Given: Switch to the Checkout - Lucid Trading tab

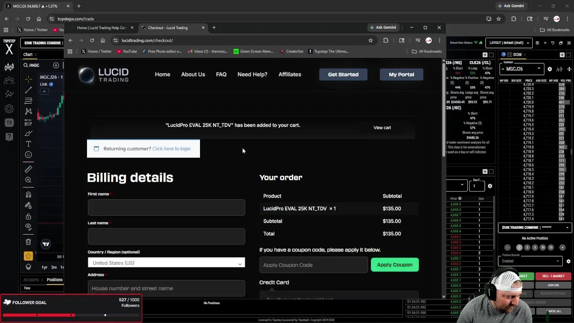Looking at the screenshot, I should point(173,28).
